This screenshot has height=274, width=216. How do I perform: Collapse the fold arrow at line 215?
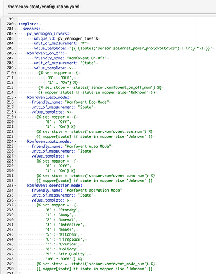15,97
